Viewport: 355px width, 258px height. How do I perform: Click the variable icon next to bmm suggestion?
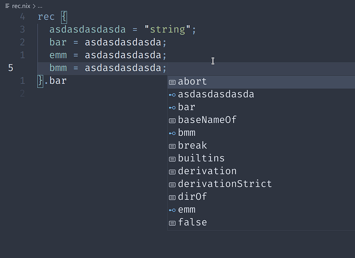point(172,133)
